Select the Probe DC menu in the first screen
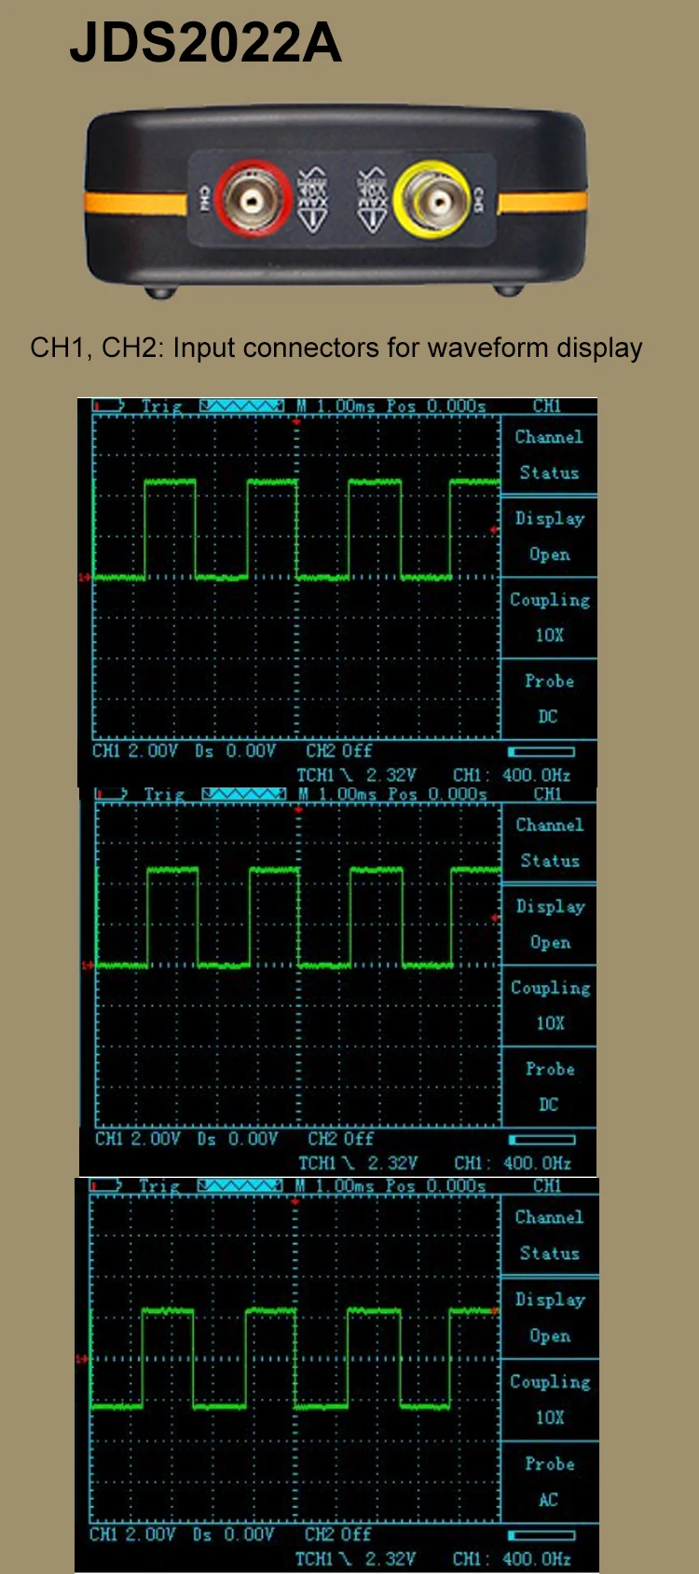Image resolution: width=699 pixels, height=1574 pixels. (x=549, y=699)
